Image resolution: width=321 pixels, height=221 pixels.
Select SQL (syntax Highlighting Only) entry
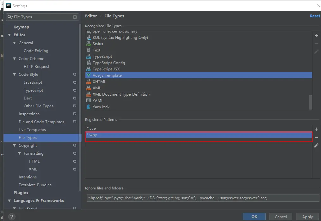tap(199, 38)
